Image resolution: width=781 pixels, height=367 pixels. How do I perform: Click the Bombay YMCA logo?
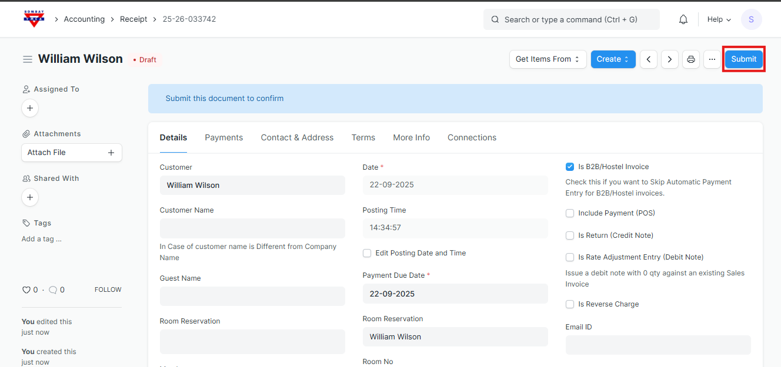(x=34, y=19)
